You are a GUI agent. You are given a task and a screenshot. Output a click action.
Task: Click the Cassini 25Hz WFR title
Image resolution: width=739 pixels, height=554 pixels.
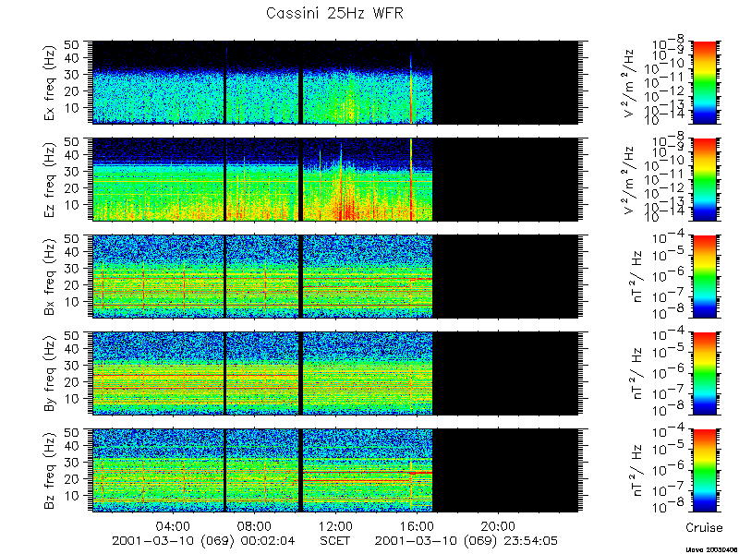coord(334,14)
